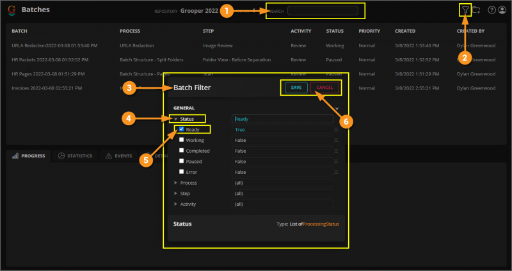Click the new batch folder icon
Screen dimensions: 512x271
point(476,10)
